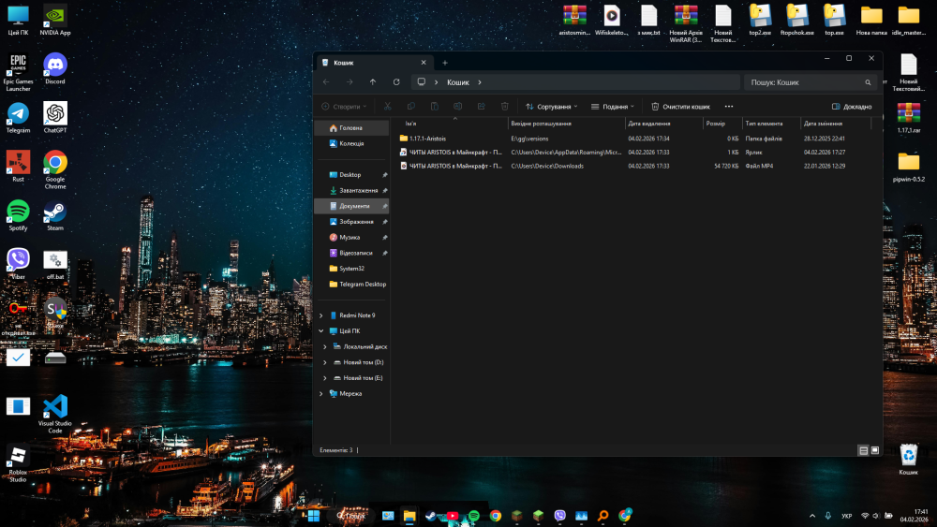Toggle the Докладно details pane button
This screenshot has width=937, height=527.
[x=852, y=106]
